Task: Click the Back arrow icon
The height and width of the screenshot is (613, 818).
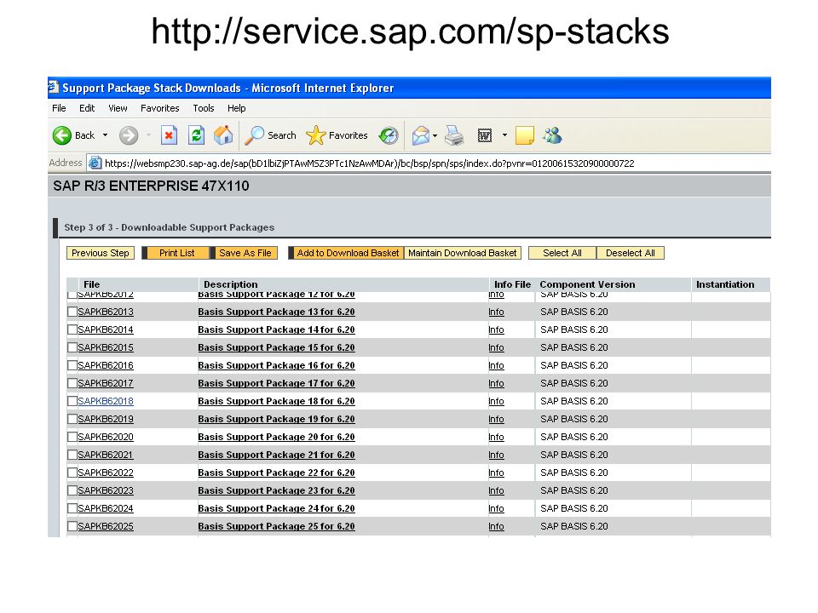Action: tap(62, 135)
